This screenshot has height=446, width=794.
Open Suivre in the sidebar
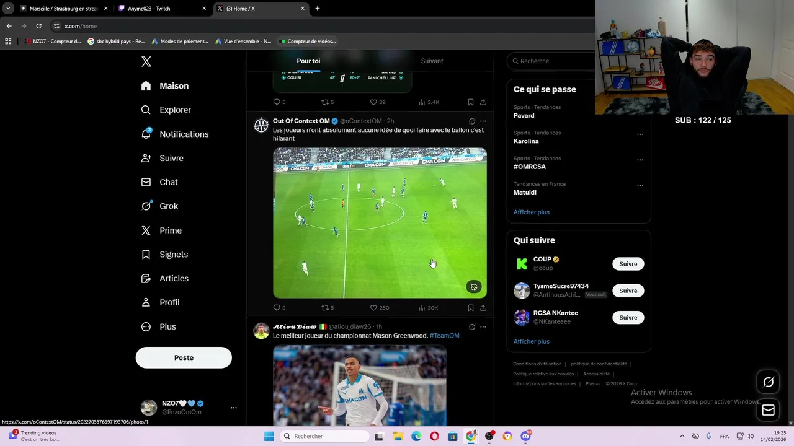[x=163, y=158]
